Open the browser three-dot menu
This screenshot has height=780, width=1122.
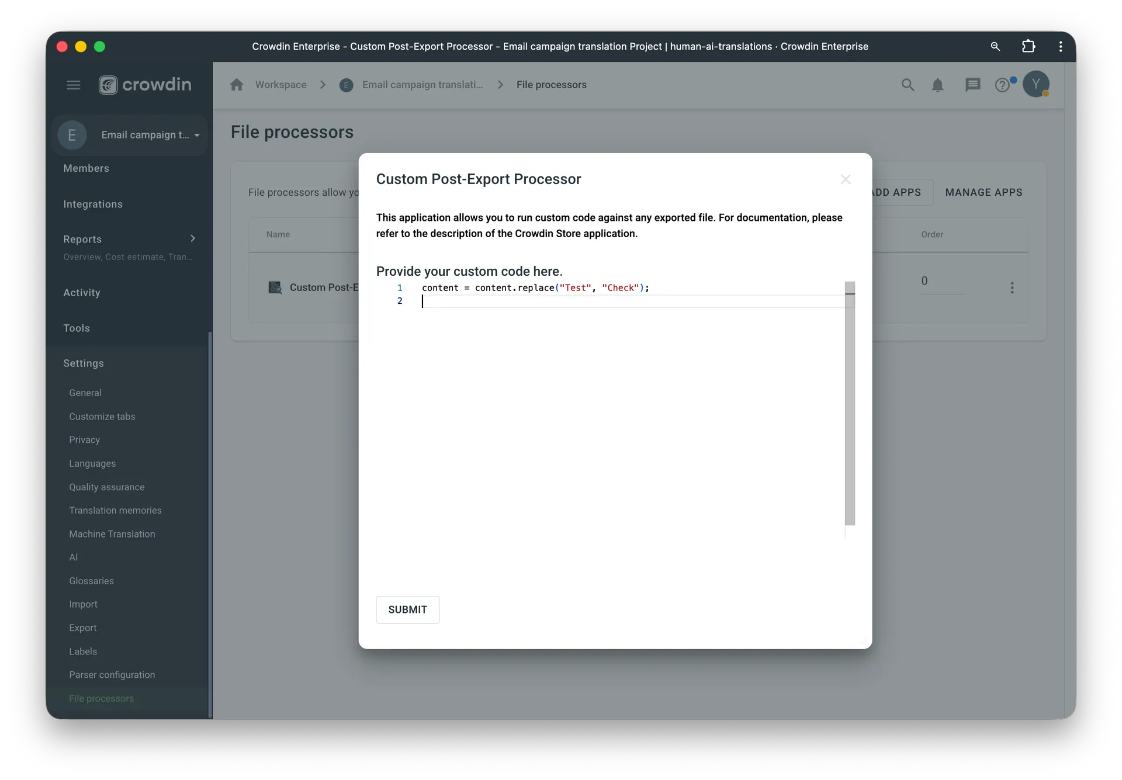pyautogui.click(x=1061, y=46)
